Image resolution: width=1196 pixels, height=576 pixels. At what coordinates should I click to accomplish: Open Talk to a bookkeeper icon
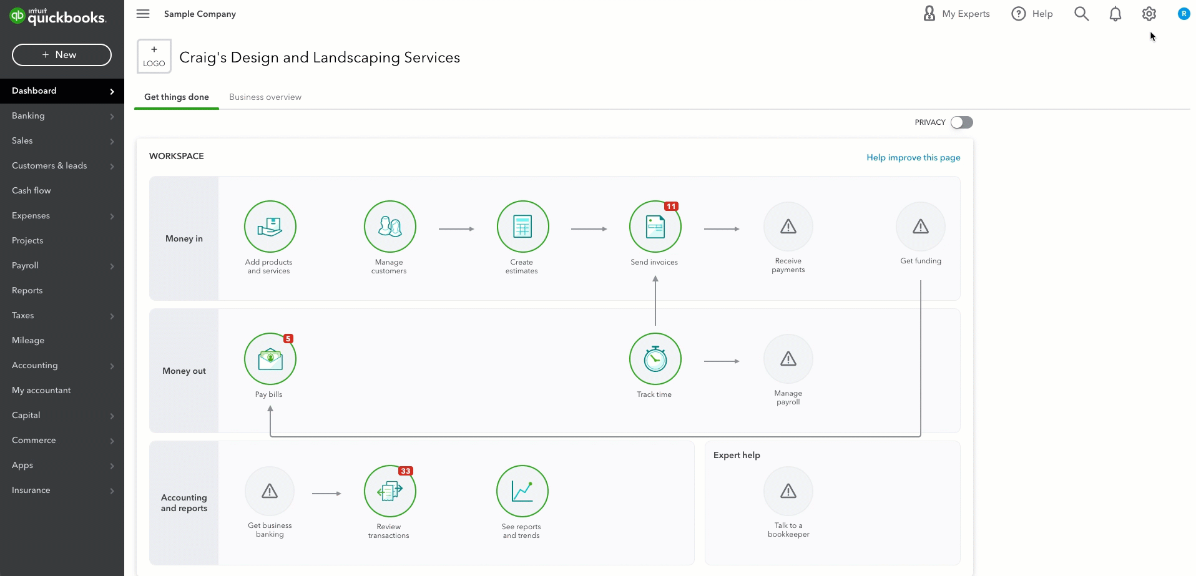788,491
